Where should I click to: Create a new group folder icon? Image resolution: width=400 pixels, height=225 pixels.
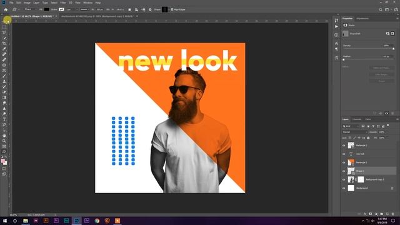point(382,214)
